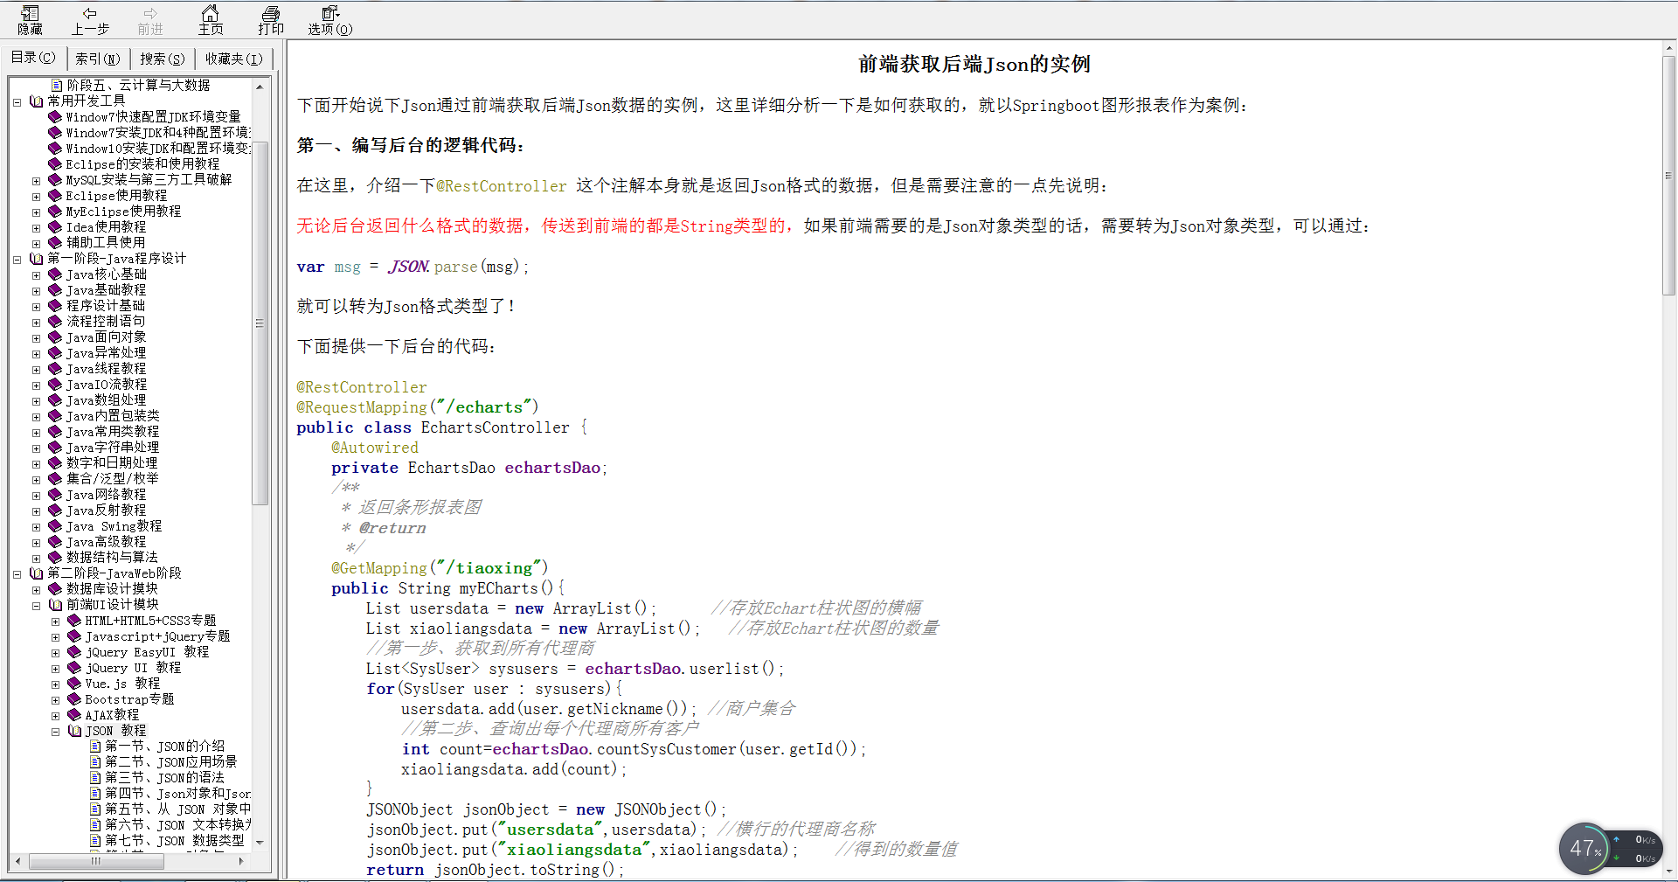Viewport: 1678px width, 882px height.
Task: Click the 打印 (Print) toolbar icon
Action: tap(271, 20)
